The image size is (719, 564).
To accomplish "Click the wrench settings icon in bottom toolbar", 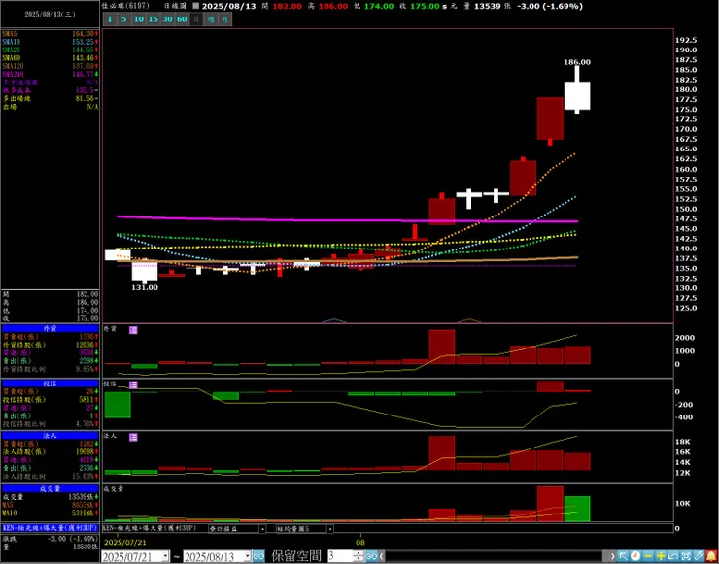I will click(699, 556).
